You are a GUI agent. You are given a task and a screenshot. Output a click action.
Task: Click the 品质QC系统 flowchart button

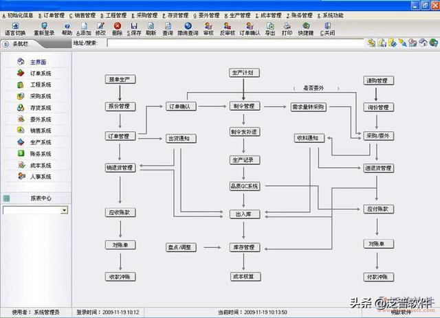(245, 186)
